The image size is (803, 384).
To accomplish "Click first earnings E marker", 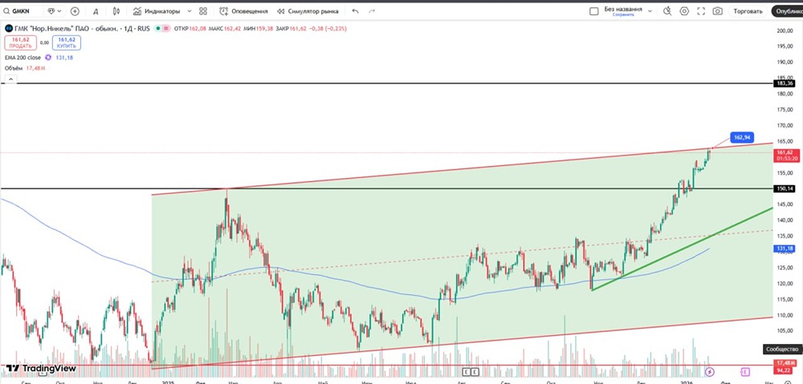I will 466,371.
